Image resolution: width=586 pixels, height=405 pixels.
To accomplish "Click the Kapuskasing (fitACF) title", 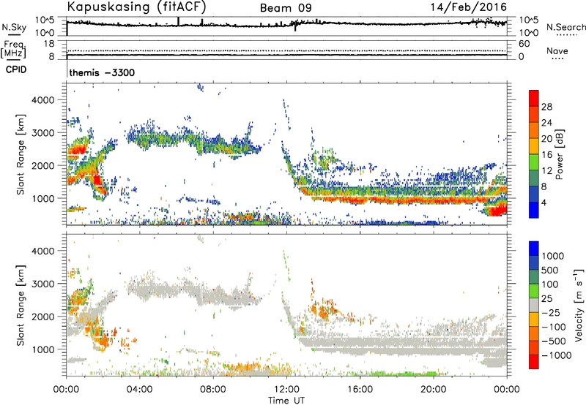I will pyautogui.click(x=136, y=7).
